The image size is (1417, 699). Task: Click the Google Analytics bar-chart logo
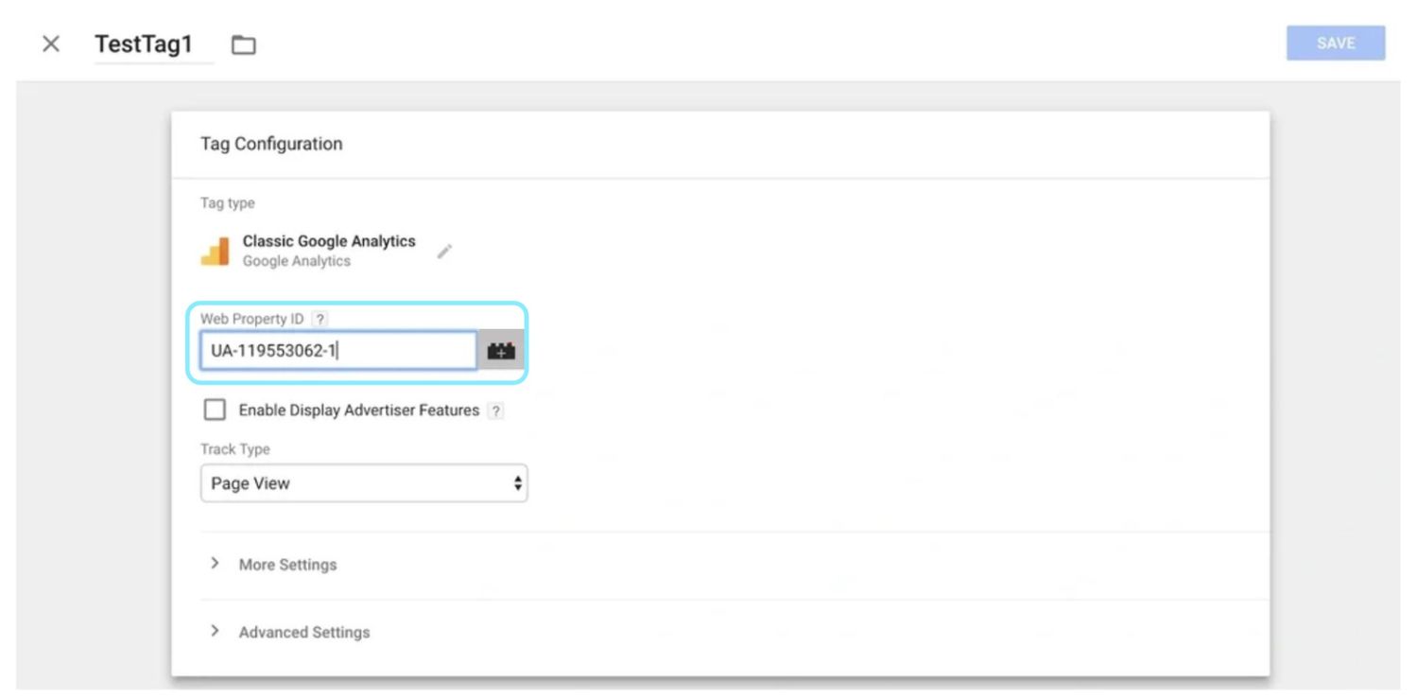pyautogui.click(x=216, y=251)
